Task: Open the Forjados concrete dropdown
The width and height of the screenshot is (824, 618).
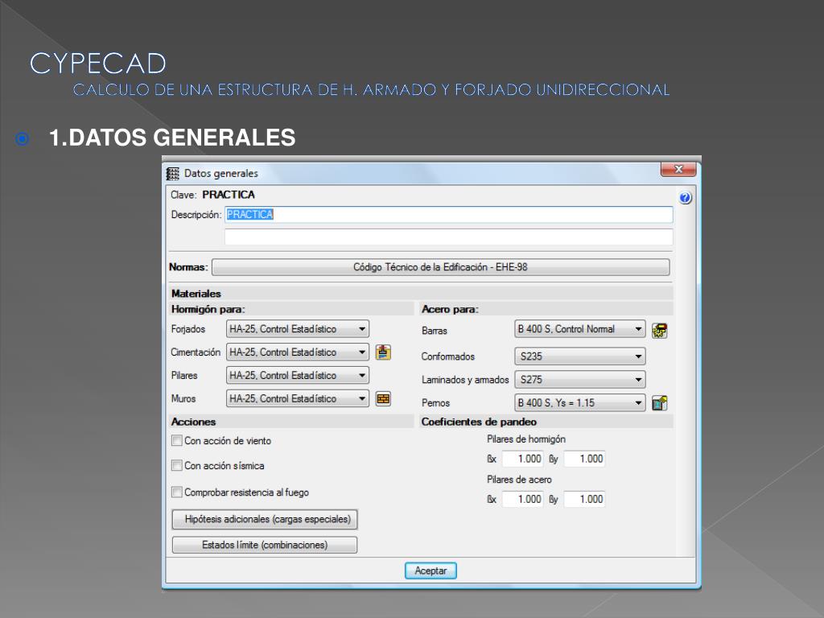Action: [298, 329]
